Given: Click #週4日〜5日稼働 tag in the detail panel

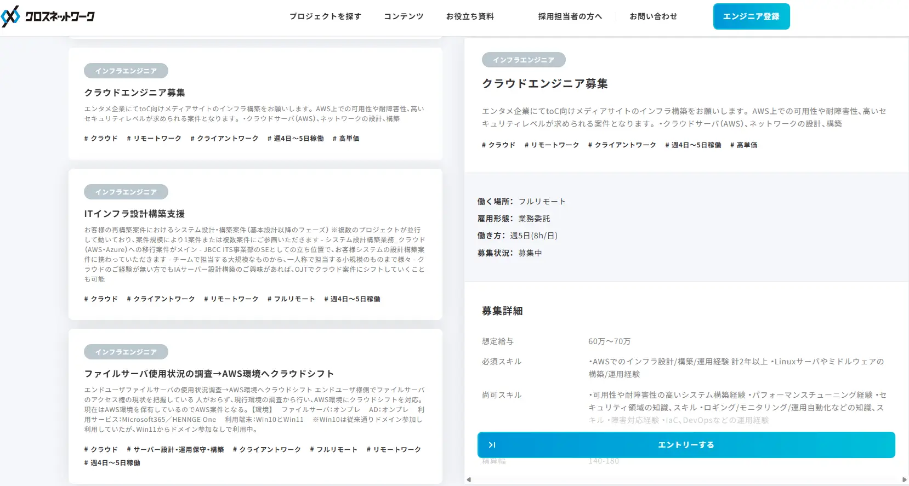Looking at the screenshot, I should (693, 145).
